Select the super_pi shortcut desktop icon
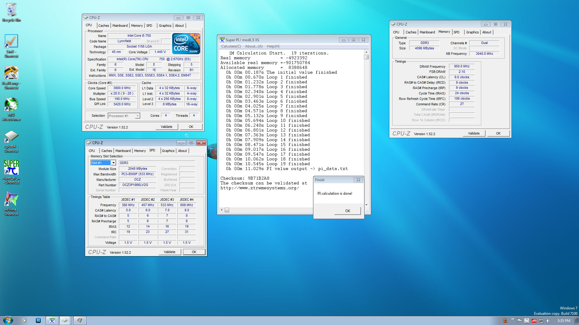 11,172
